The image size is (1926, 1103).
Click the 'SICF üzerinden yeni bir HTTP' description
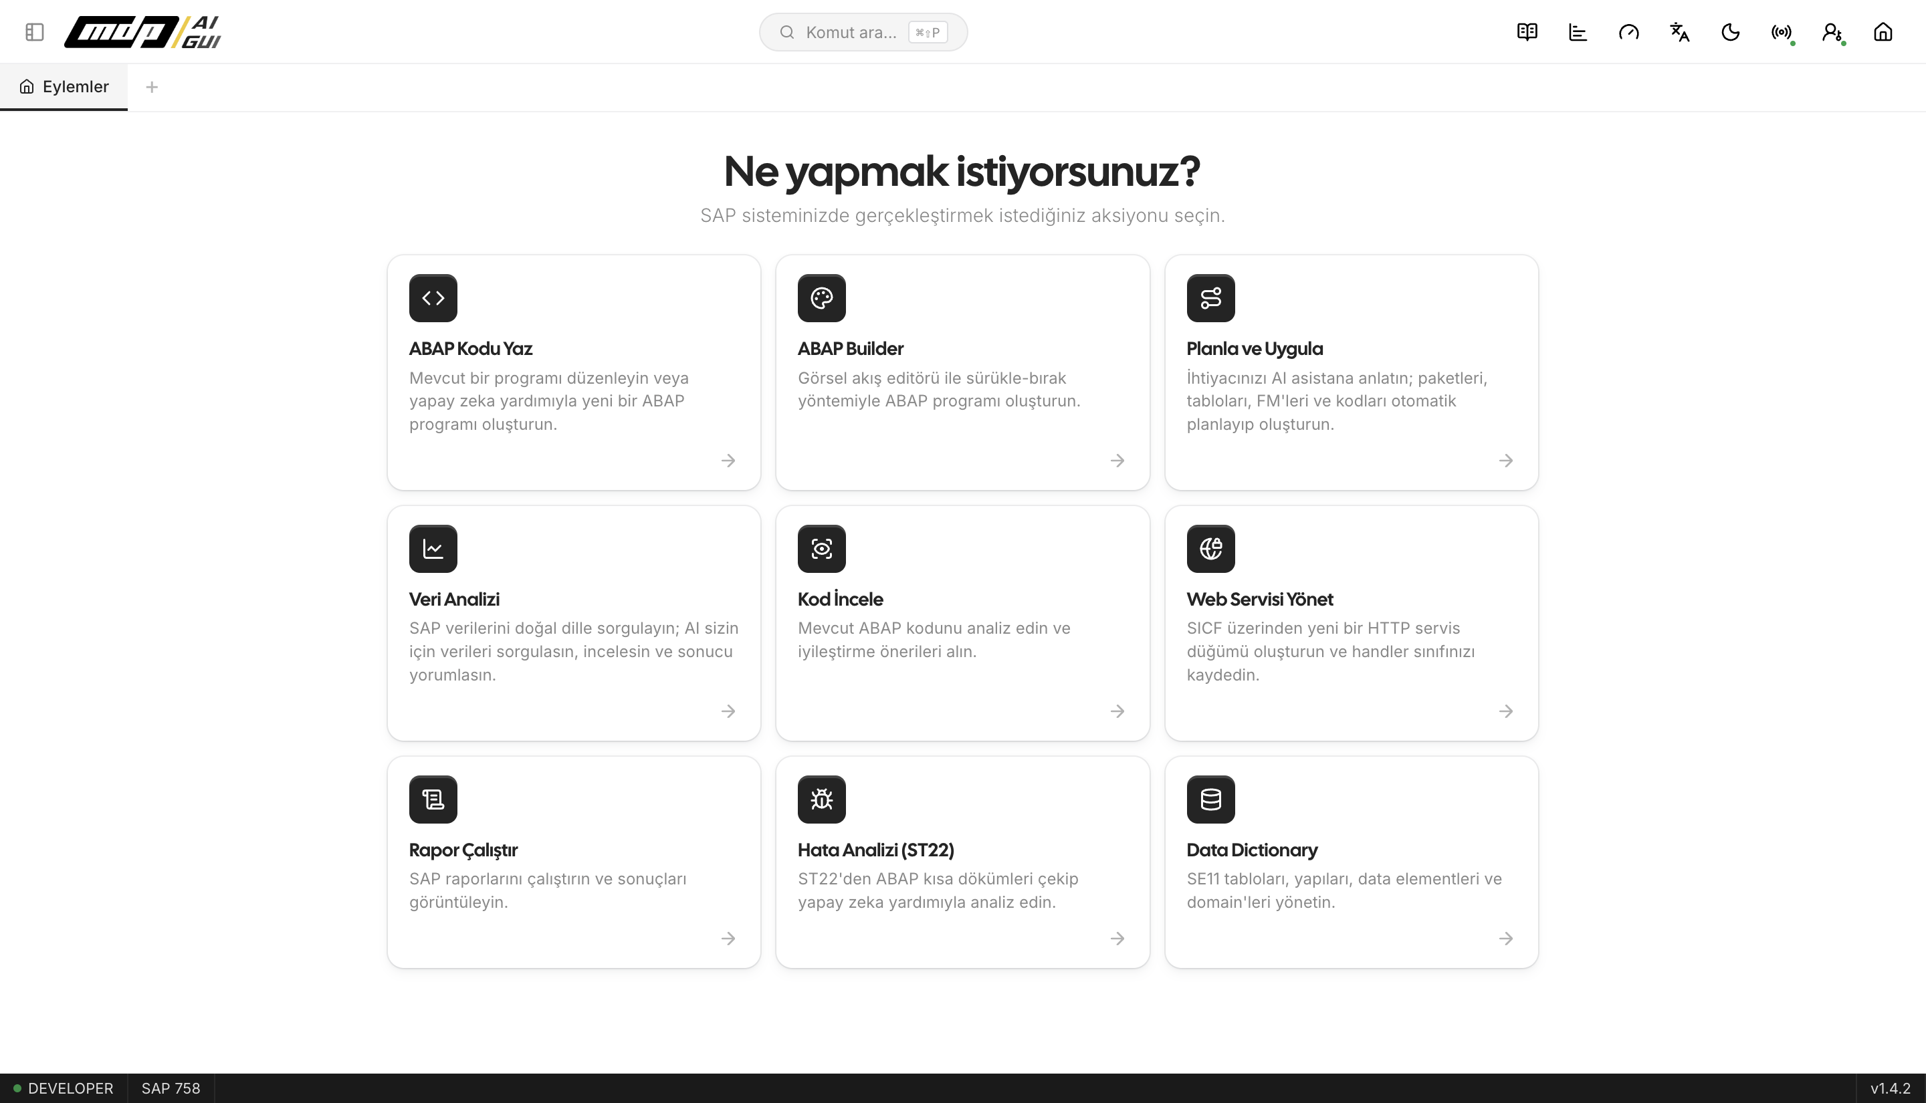[1330, 652]
